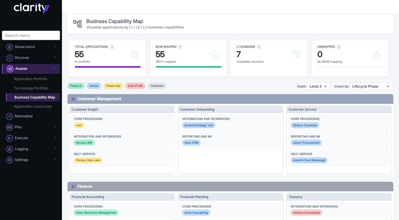Toggle the Active legend filter

[94, 86]
